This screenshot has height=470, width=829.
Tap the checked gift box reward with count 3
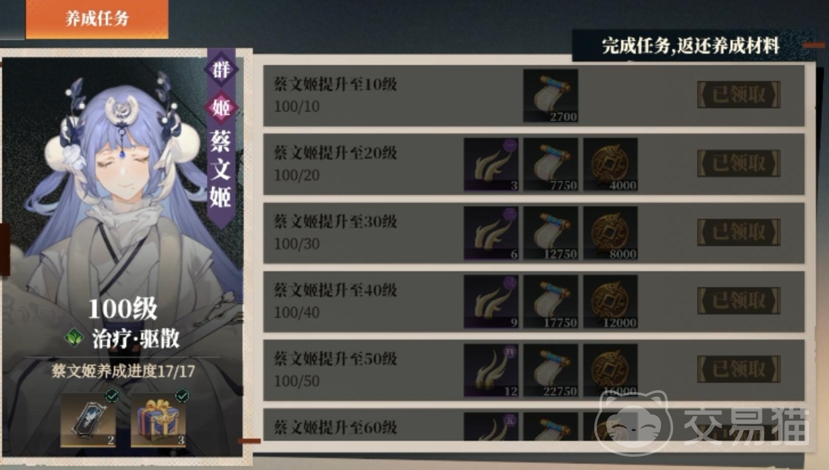click(158, 421)
